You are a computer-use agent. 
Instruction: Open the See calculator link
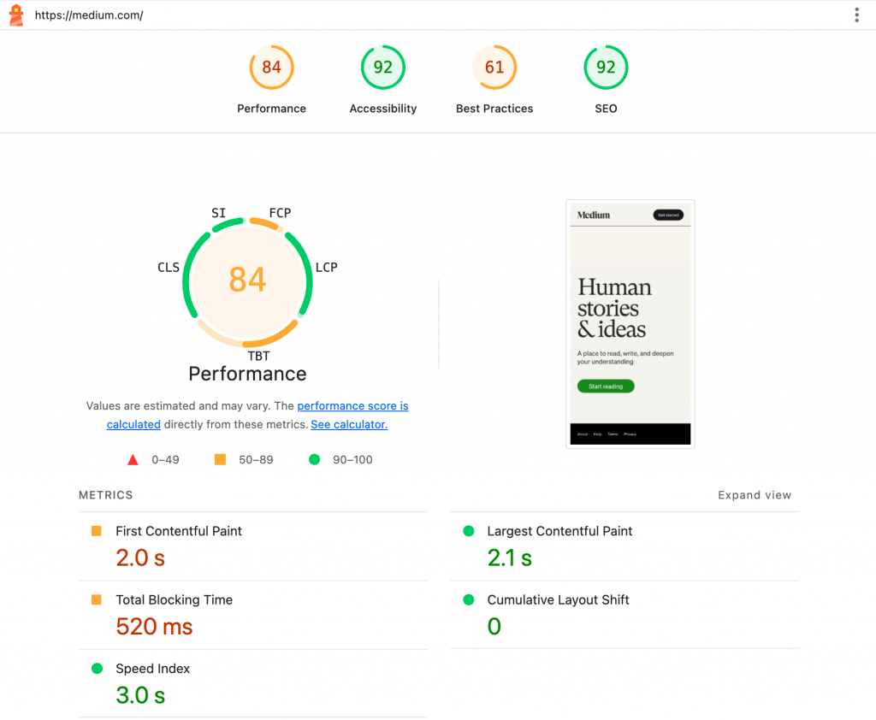(349, 424)
